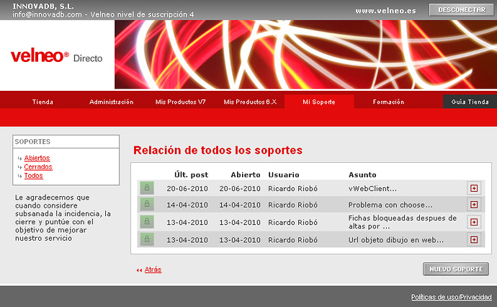Expand the Url objeto dibujo en web entry
Image resolution: width=497 pixels, height=307 pixels.
(474, 239)
